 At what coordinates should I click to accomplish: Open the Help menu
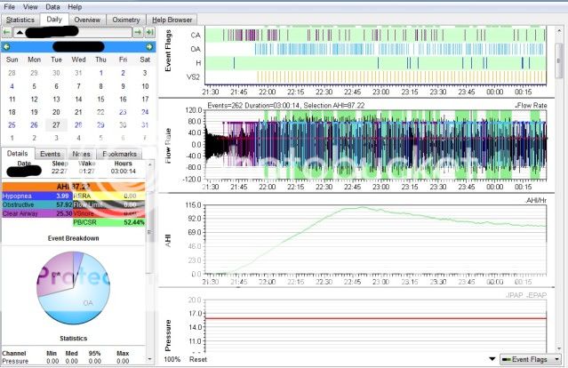75,7
